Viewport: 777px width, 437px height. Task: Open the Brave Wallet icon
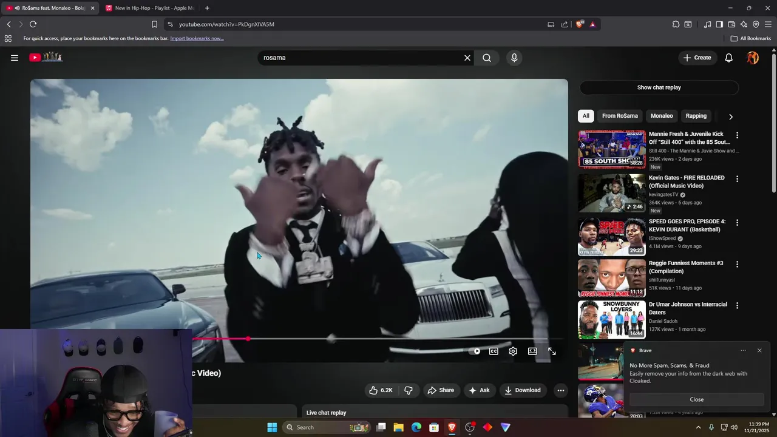[x=731, y=24]
